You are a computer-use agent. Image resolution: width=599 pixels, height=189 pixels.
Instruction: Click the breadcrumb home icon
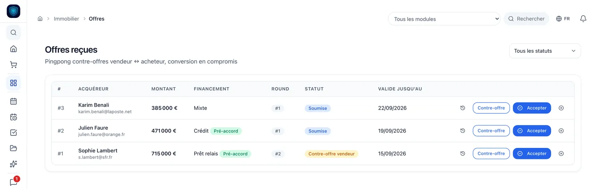point(40,19)
